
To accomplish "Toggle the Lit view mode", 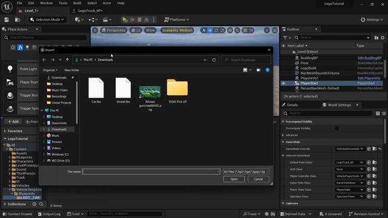I will 136,30.
